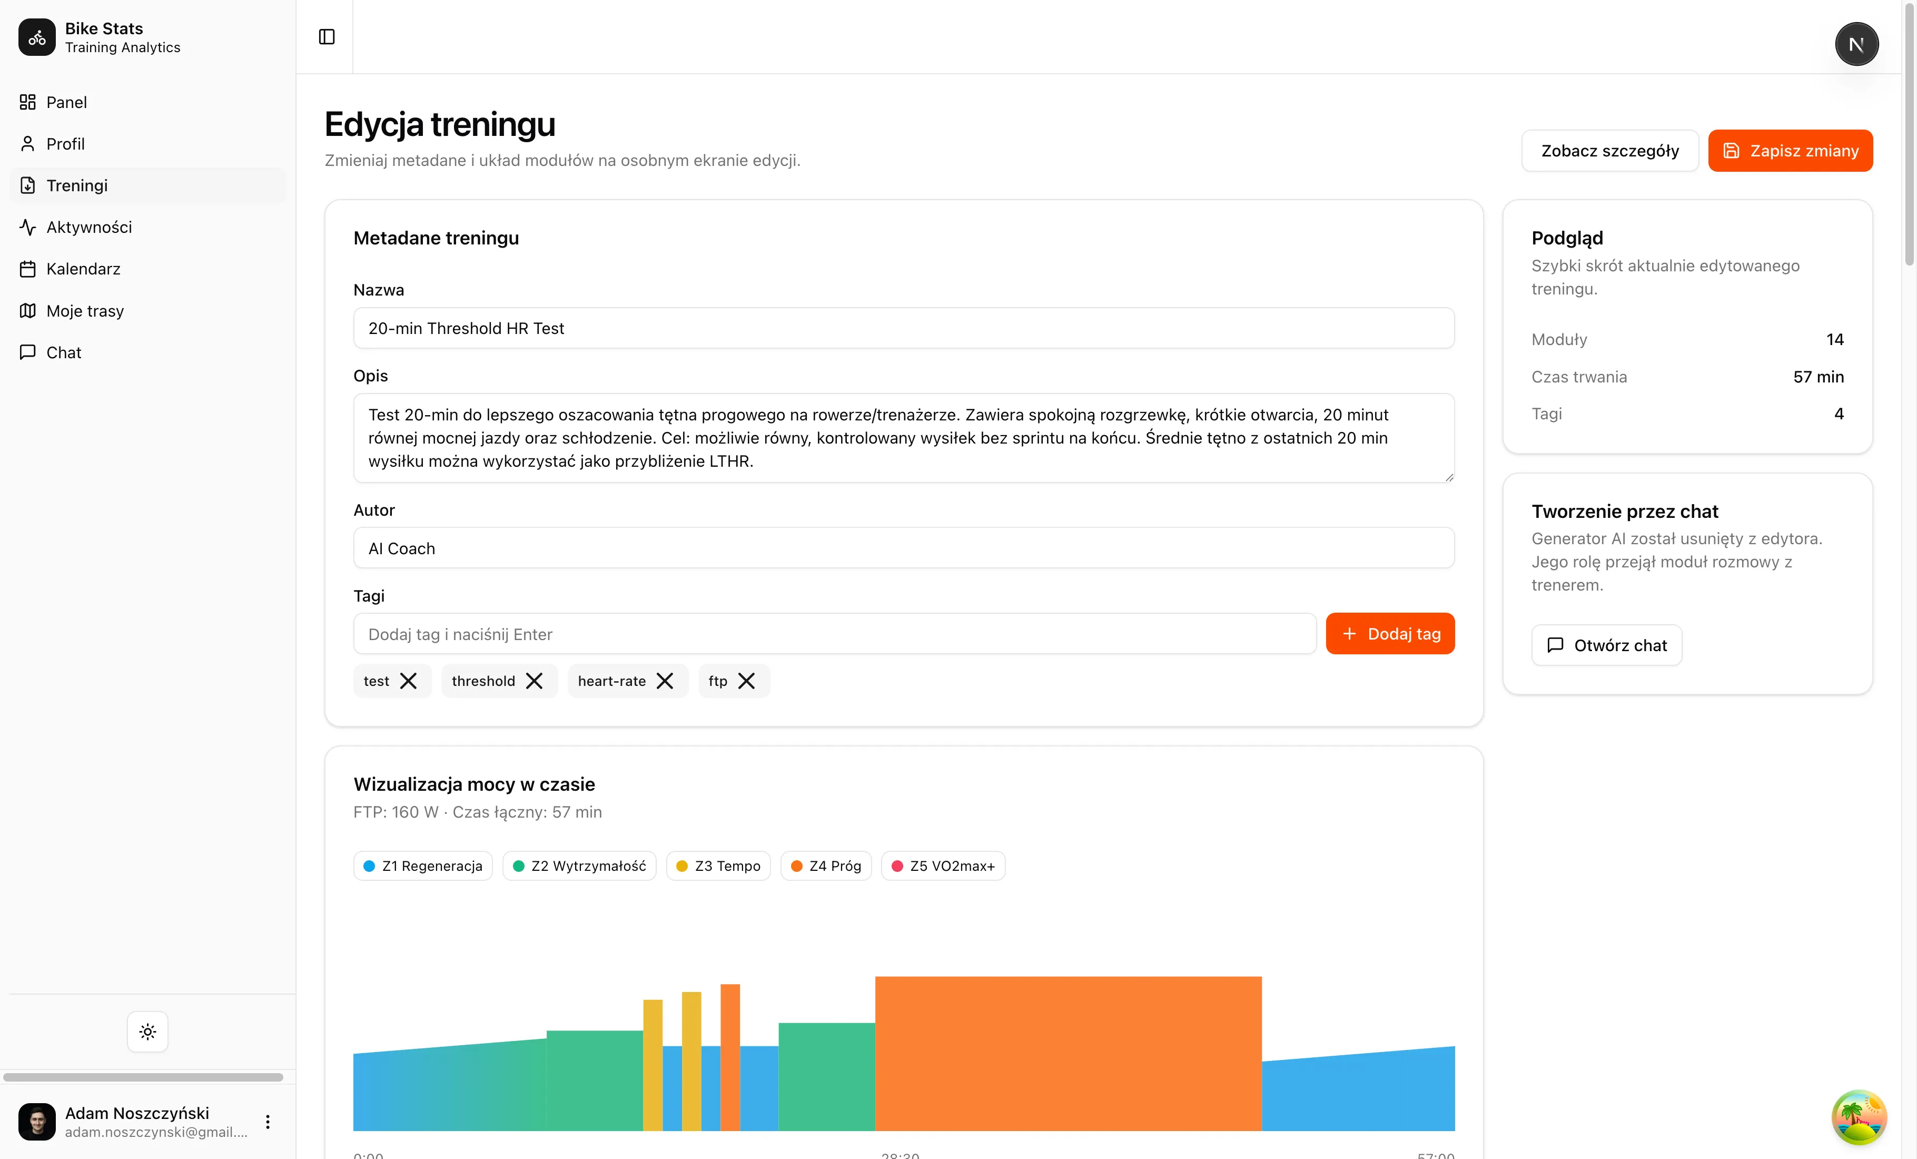Open chat via Otwórz chat button

[x=1606, y=645]
